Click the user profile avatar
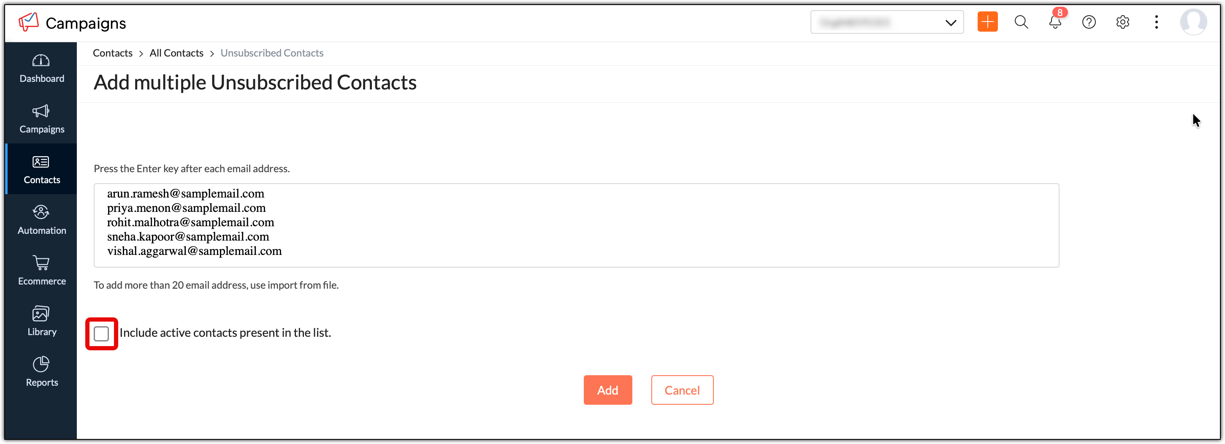Image resolution: width=1225 pixels, height=444 pixels. pos(1192,22)
